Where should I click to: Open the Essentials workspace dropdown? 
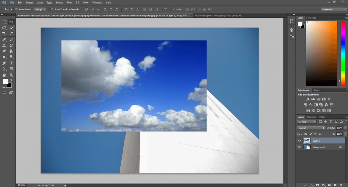point(334,9)
